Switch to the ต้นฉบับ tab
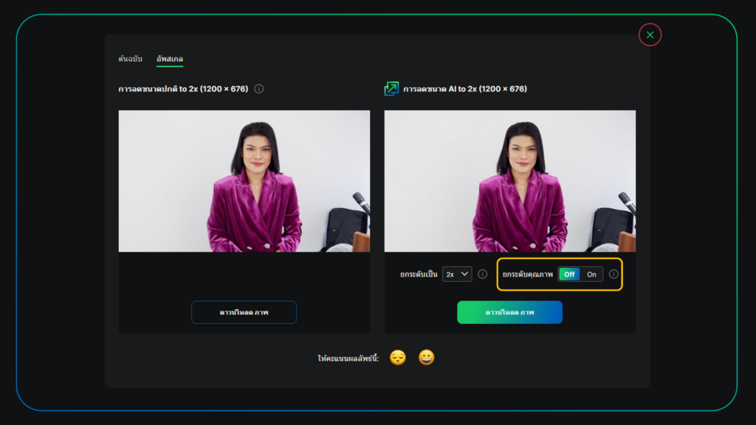 point(130,58)
